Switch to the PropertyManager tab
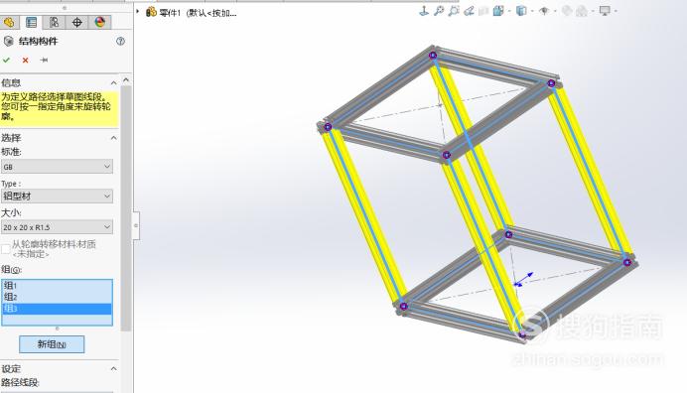 coord(31,22)
